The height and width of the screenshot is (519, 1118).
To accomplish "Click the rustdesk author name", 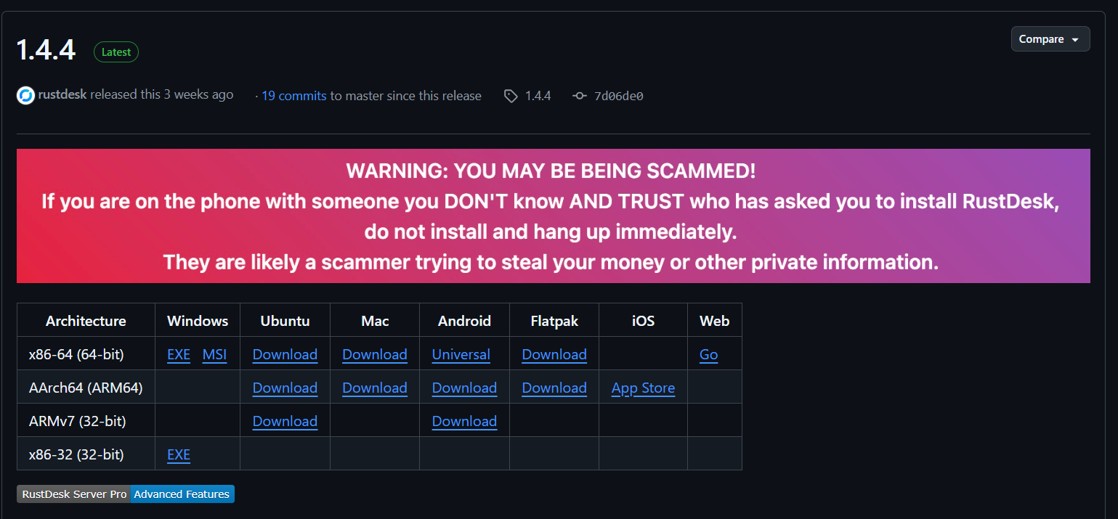I will coord(62,94).
